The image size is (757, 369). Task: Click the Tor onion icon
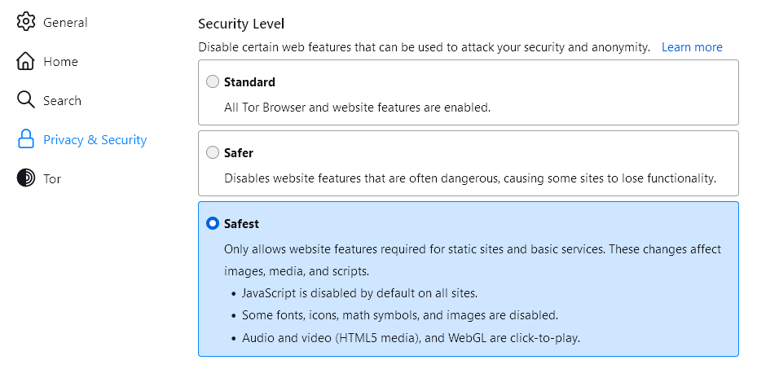click(26, 178)
